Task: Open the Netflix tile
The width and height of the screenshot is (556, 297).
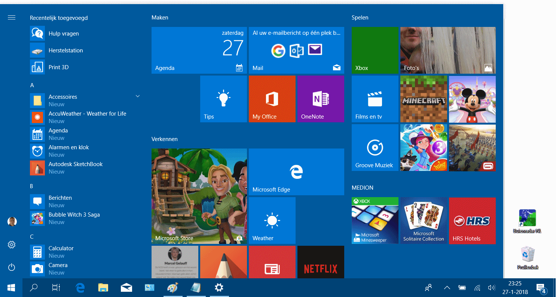Action: click(321, 262)
